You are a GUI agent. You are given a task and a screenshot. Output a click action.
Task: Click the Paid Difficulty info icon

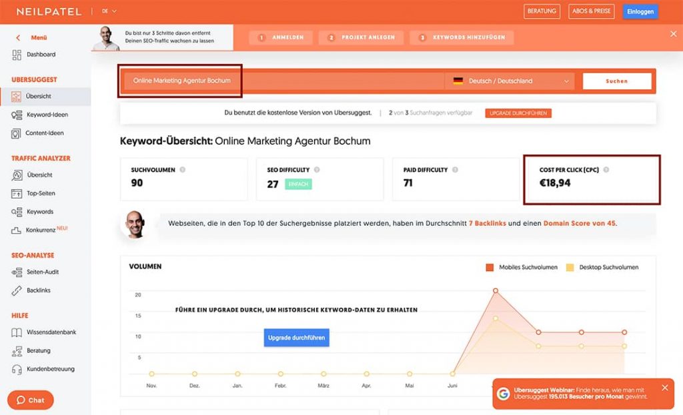[455, 170]
